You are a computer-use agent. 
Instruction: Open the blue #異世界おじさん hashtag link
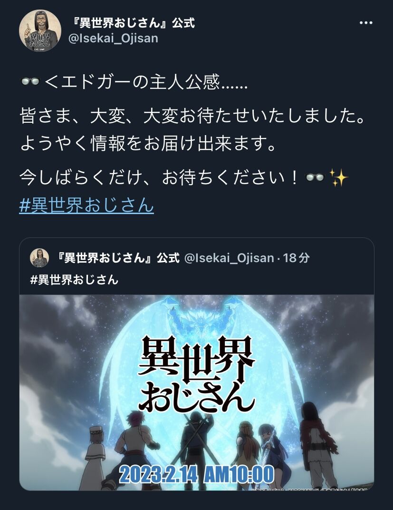click(86, 205)
